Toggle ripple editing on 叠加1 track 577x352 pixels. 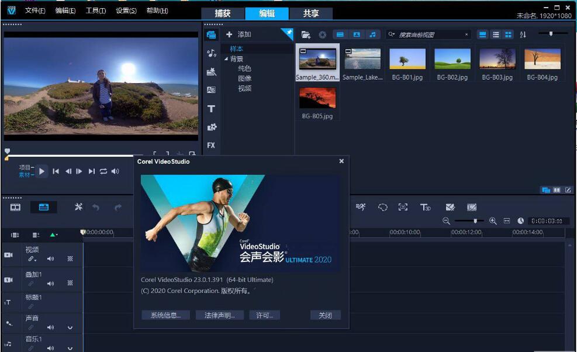32,284
